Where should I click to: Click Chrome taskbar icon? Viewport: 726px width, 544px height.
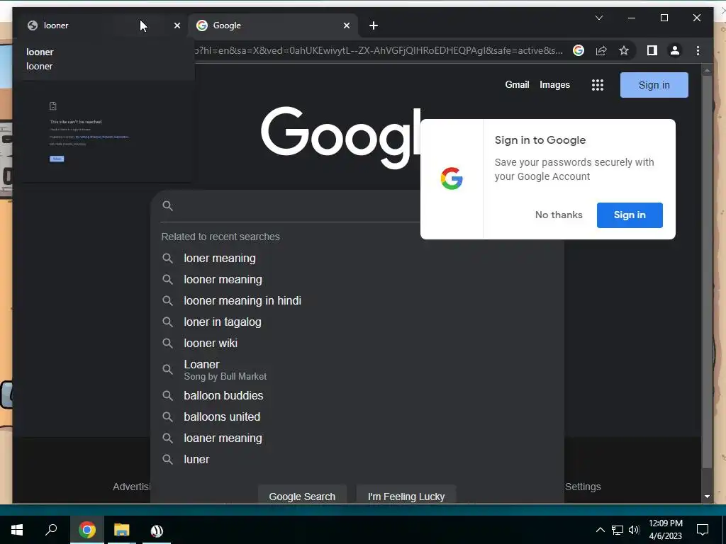click(x=87, y=530)
